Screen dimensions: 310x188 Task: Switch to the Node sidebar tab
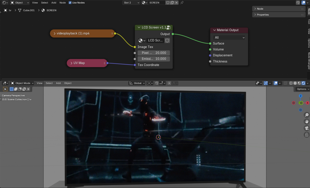(x=309, y=11)
